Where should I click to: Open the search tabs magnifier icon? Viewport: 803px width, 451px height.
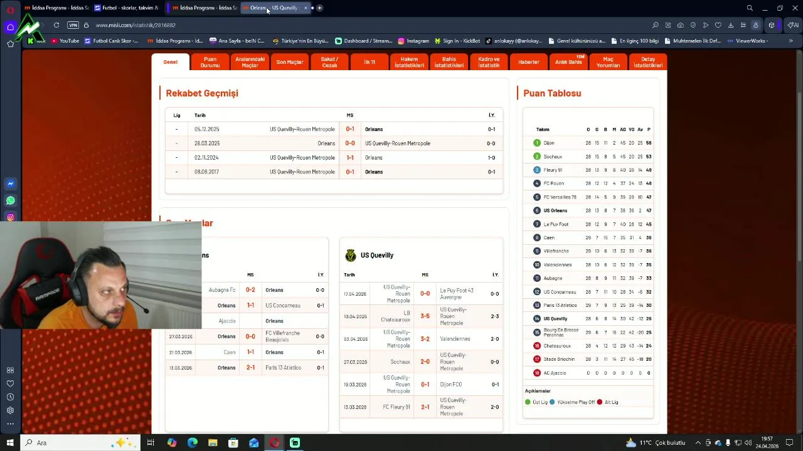point(750,8)
